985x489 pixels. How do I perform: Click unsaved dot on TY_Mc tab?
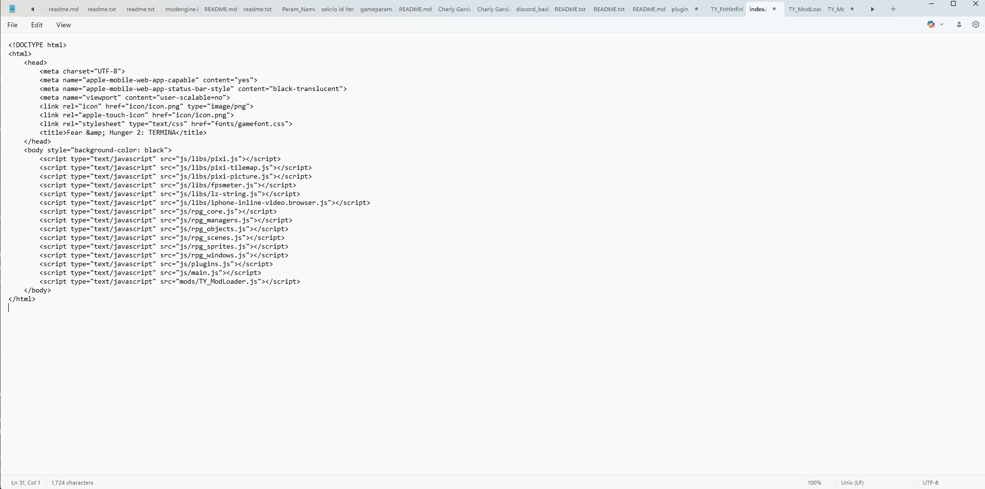(852, 9)
